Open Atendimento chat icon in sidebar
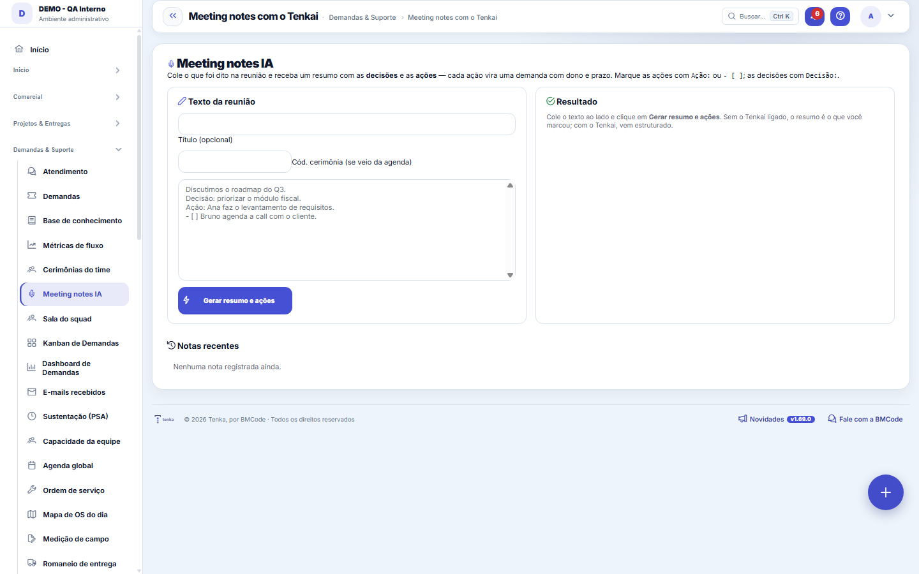 (x=32, y=172)
